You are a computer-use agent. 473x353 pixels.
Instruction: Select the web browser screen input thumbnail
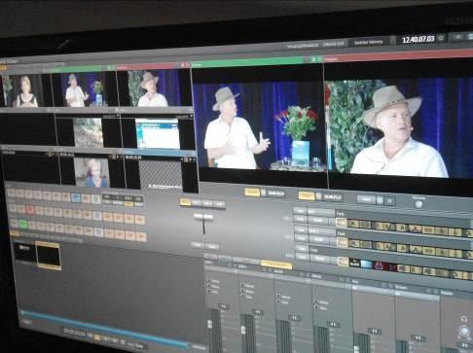point(158,133)
